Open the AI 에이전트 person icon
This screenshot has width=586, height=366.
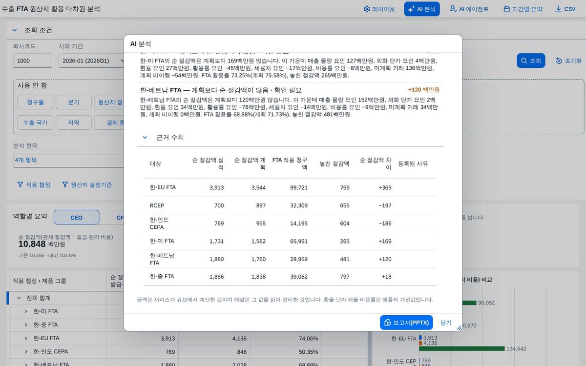pyautogui.click(x=453, y=9)
